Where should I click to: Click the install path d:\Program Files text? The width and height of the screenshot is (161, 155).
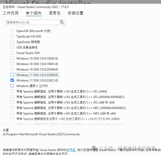41,134
